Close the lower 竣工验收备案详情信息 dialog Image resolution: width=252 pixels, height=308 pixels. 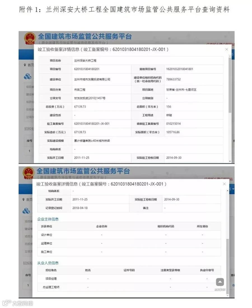tap(224, 184)
